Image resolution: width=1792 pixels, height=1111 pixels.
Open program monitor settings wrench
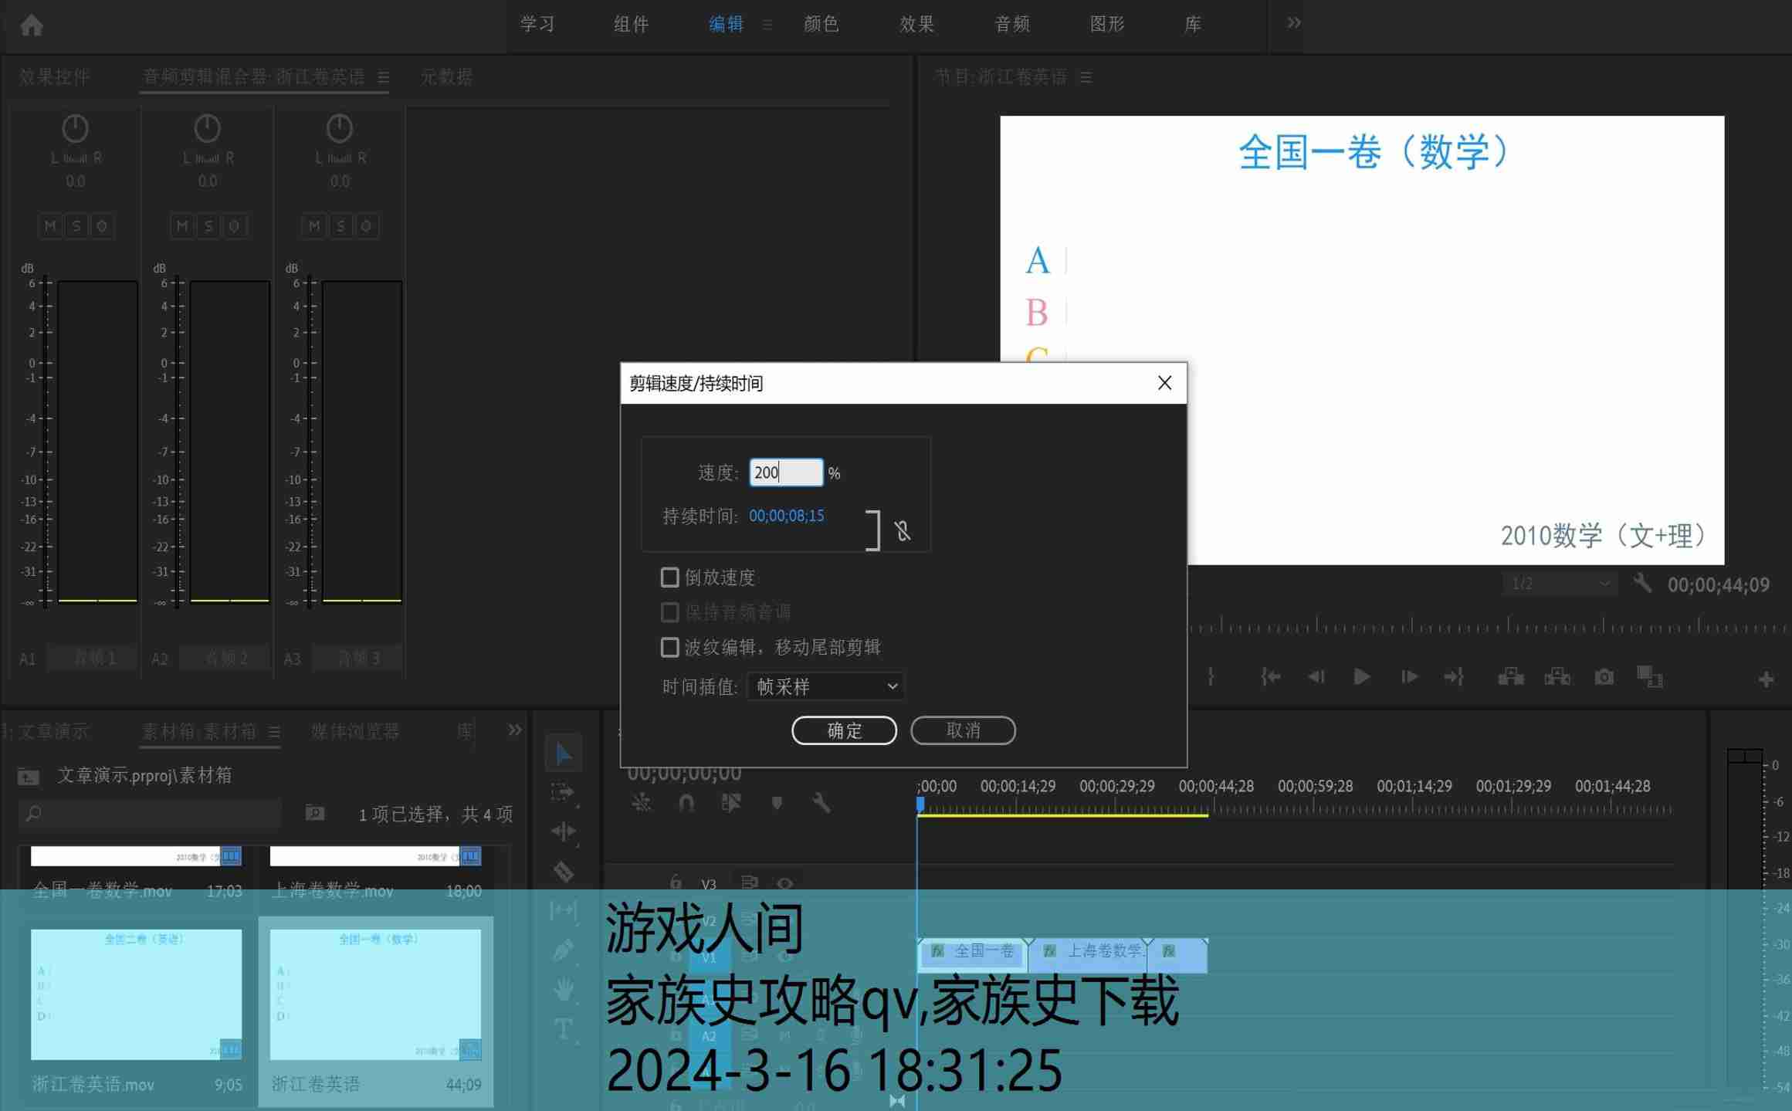[x=1642, y=583]
